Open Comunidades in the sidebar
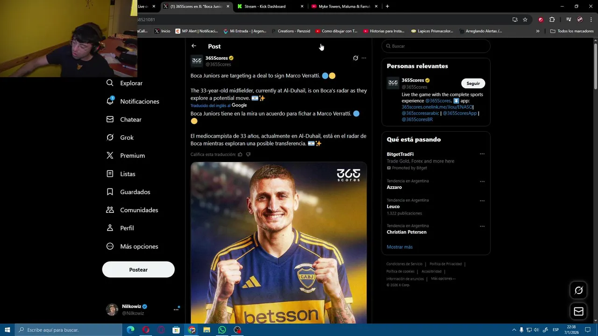The width and height of the screenshot is (598, 336). [x=132, y=210]
